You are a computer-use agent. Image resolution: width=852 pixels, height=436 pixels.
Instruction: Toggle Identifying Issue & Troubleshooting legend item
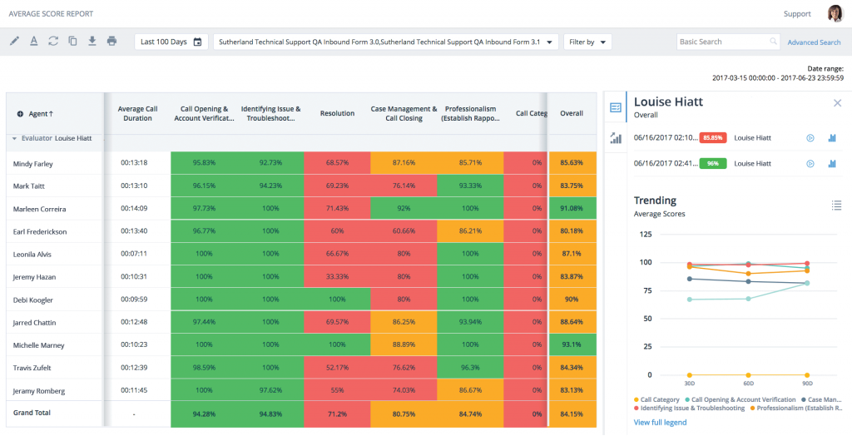pos(691,409)
